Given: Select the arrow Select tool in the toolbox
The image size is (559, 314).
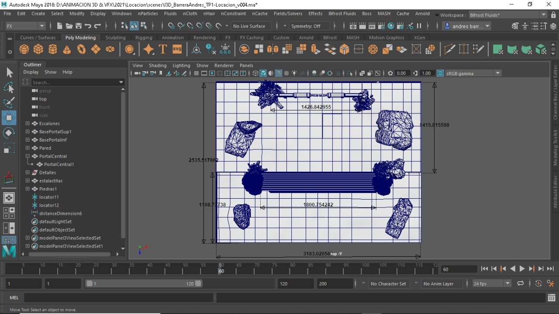Looking at the screenshot, I should [x=9, y=72].
